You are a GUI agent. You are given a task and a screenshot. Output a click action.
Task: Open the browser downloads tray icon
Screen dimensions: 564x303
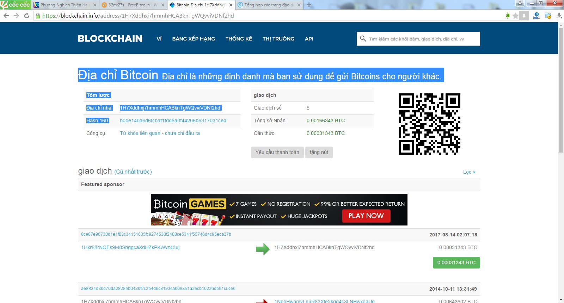(559, 16)
